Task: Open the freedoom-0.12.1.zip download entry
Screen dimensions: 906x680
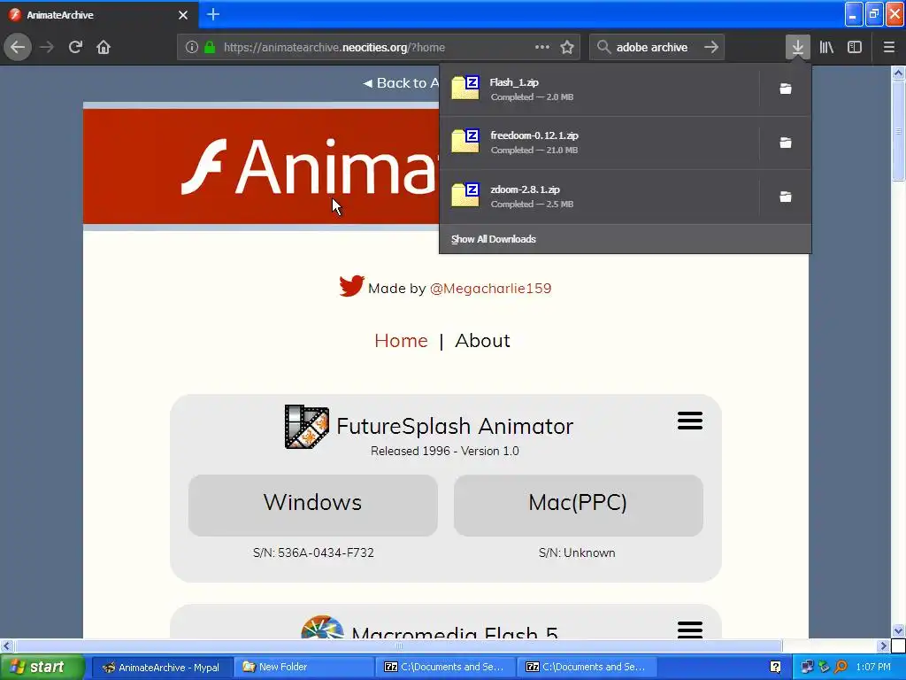Action: point(599,143)
